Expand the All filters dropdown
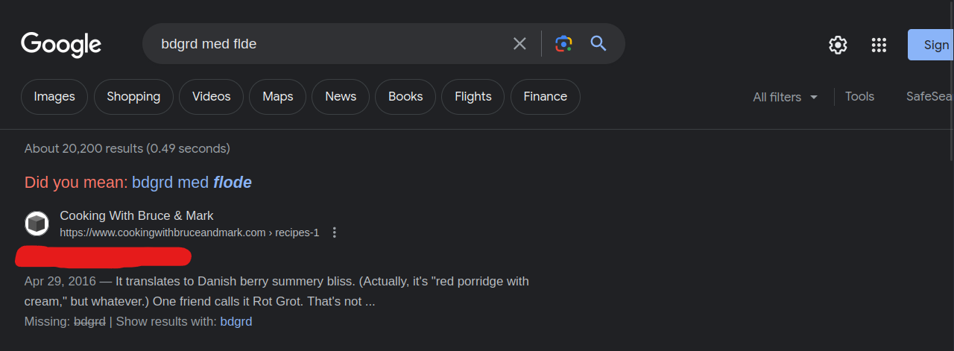This screenshot has height=351, width=954. pos(786,97)
